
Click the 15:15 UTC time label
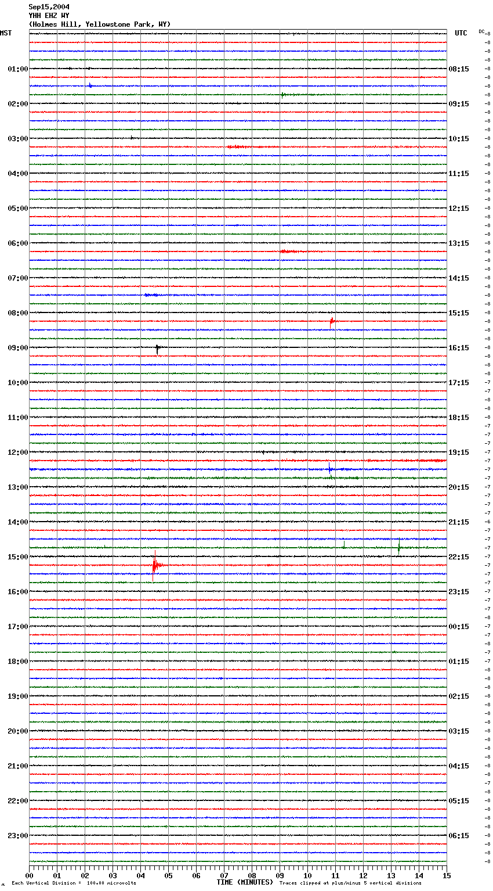[459, 313]
